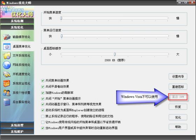Viewport: 196px width, 140px height.
Task: Open 帮助 help button
Action: (178, 127)
